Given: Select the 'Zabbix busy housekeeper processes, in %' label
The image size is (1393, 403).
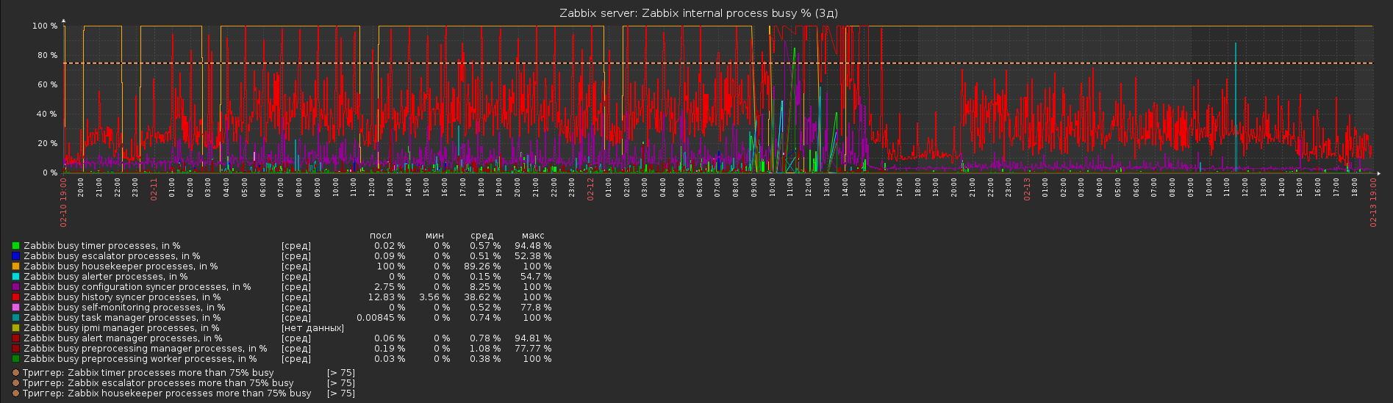Looking at the screenshot, I should 121,266.
